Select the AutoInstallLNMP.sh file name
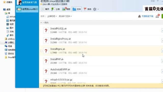This screenshot has width=163, height=92. pos(60,70)
